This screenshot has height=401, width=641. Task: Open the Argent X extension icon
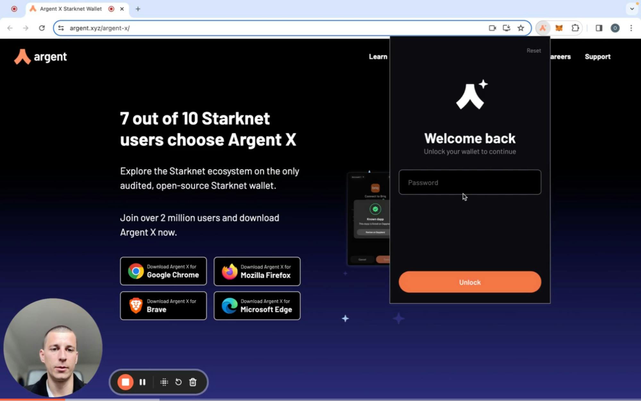coord(543,28)
